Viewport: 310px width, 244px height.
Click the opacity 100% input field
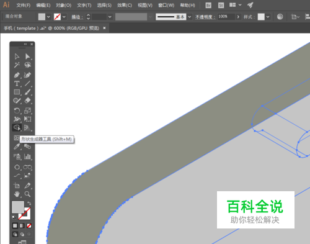[x=226, y=17]
